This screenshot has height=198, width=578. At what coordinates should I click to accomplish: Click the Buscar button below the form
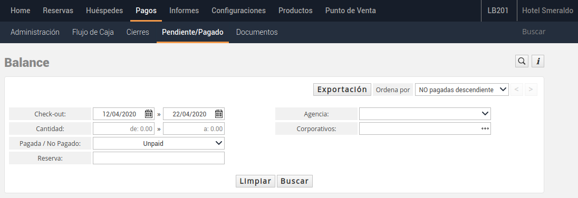(294, 181)
